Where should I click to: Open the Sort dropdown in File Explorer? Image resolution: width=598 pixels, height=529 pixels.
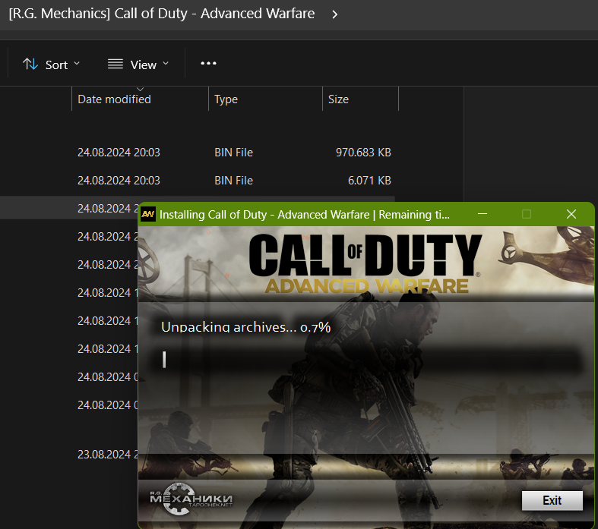(x=51, y=65)
